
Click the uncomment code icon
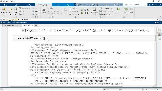click(x=85, y=10)
